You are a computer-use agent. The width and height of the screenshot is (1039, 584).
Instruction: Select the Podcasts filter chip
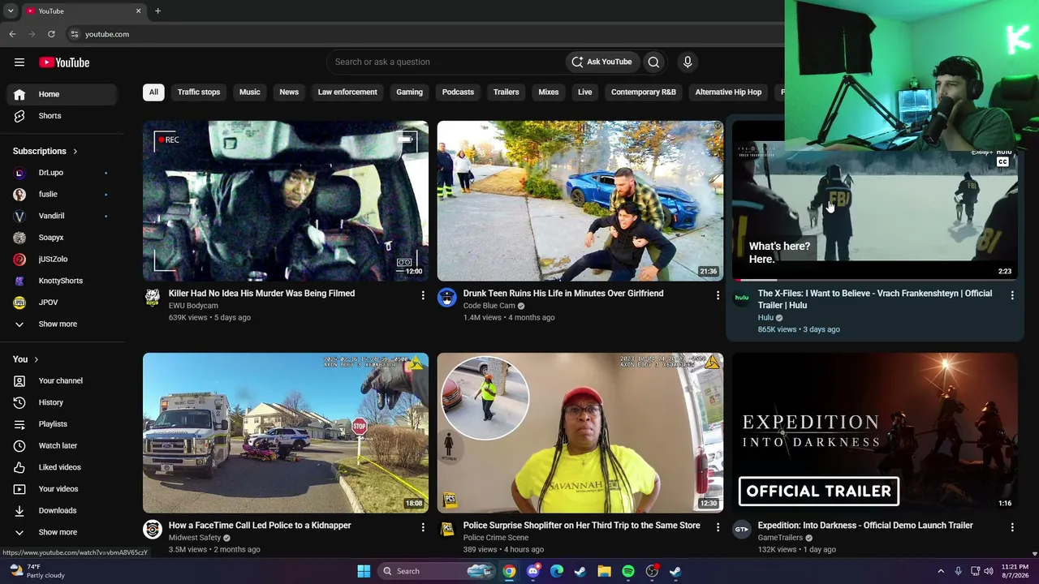458,92
